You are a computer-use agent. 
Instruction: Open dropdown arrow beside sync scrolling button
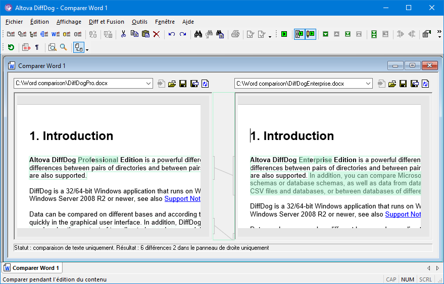tap(87, 50)
